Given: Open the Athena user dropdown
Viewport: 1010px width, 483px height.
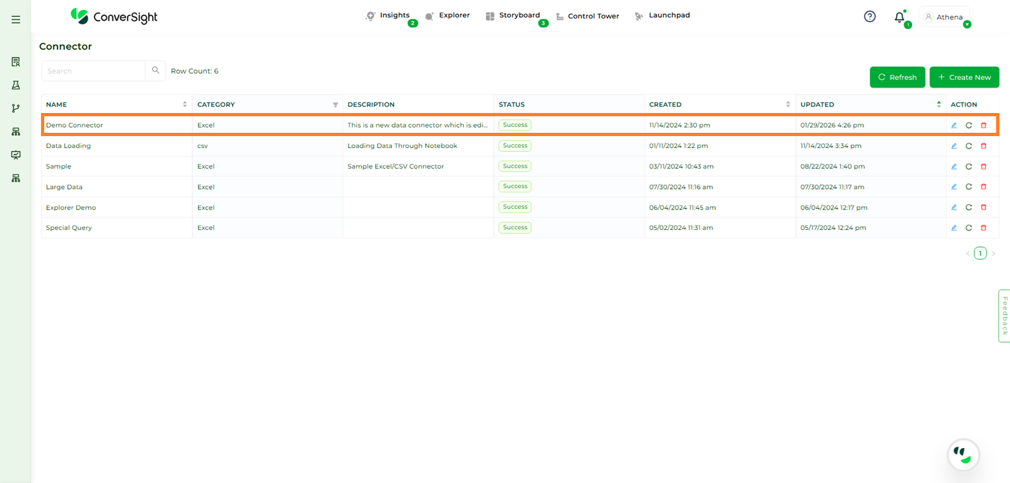Looking at the screenshot, I should click(945, 17).
